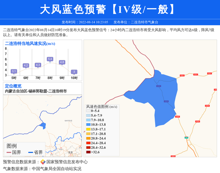Click the 中国气象局全国自动站实况 source text
This screenshot has width=220, height=173.
pos(56,169)
